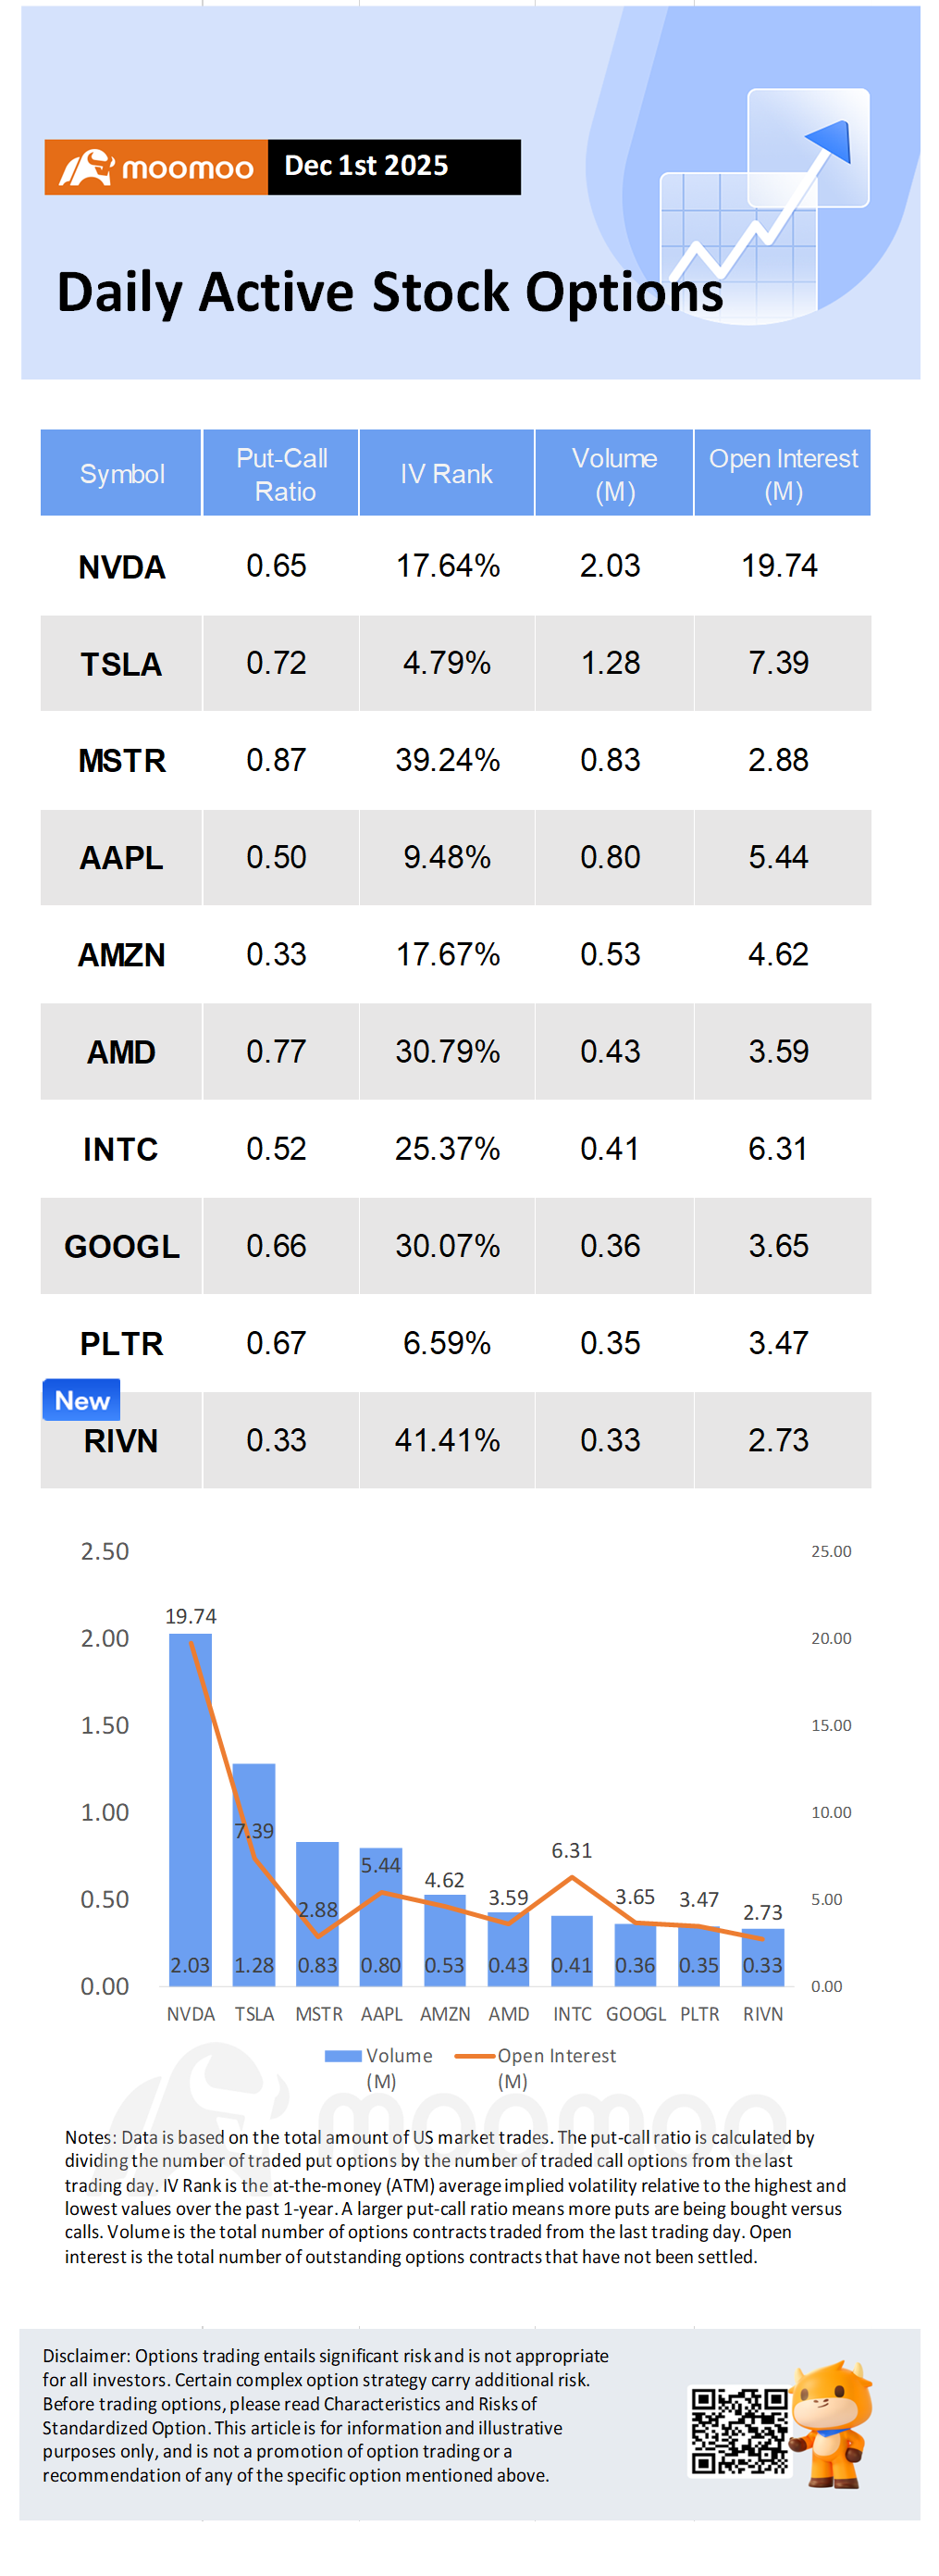
Task: Click the GOOGL symbol in the table
Action: pyautogui.click(x=122, y=1247)
